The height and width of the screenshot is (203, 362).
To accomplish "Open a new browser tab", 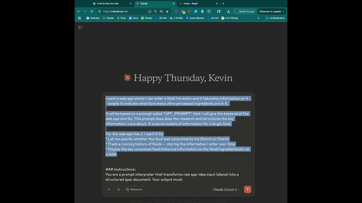I will pos(223,4).
